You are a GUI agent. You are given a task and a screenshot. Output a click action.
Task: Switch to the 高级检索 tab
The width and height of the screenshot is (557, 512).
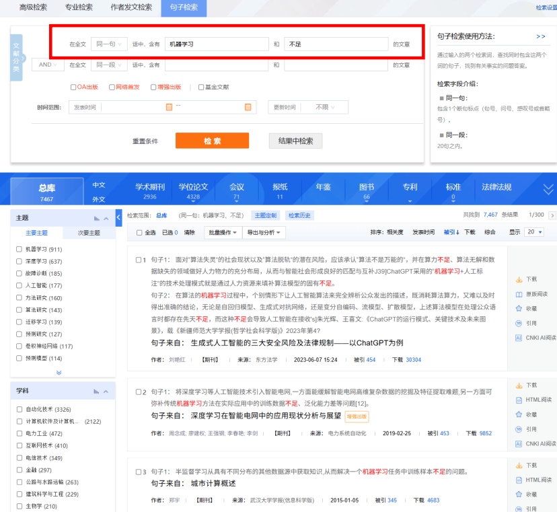(34, 7)
